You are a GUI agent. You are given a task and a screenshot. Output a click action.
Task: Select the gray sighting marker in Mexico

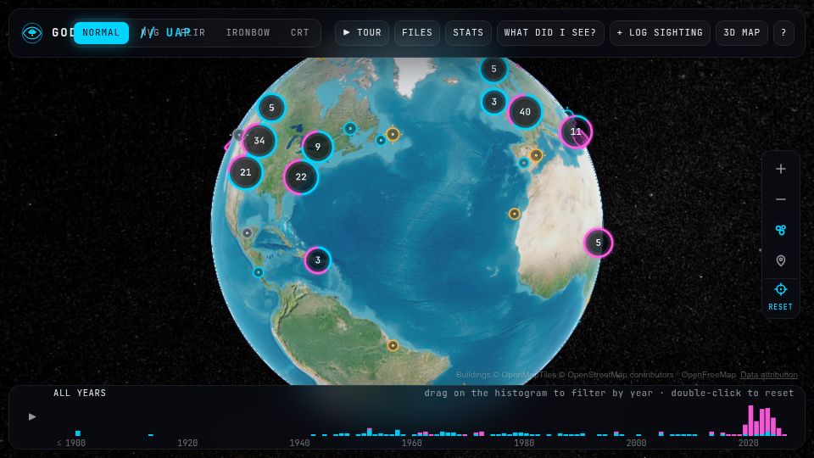[247, 233]
